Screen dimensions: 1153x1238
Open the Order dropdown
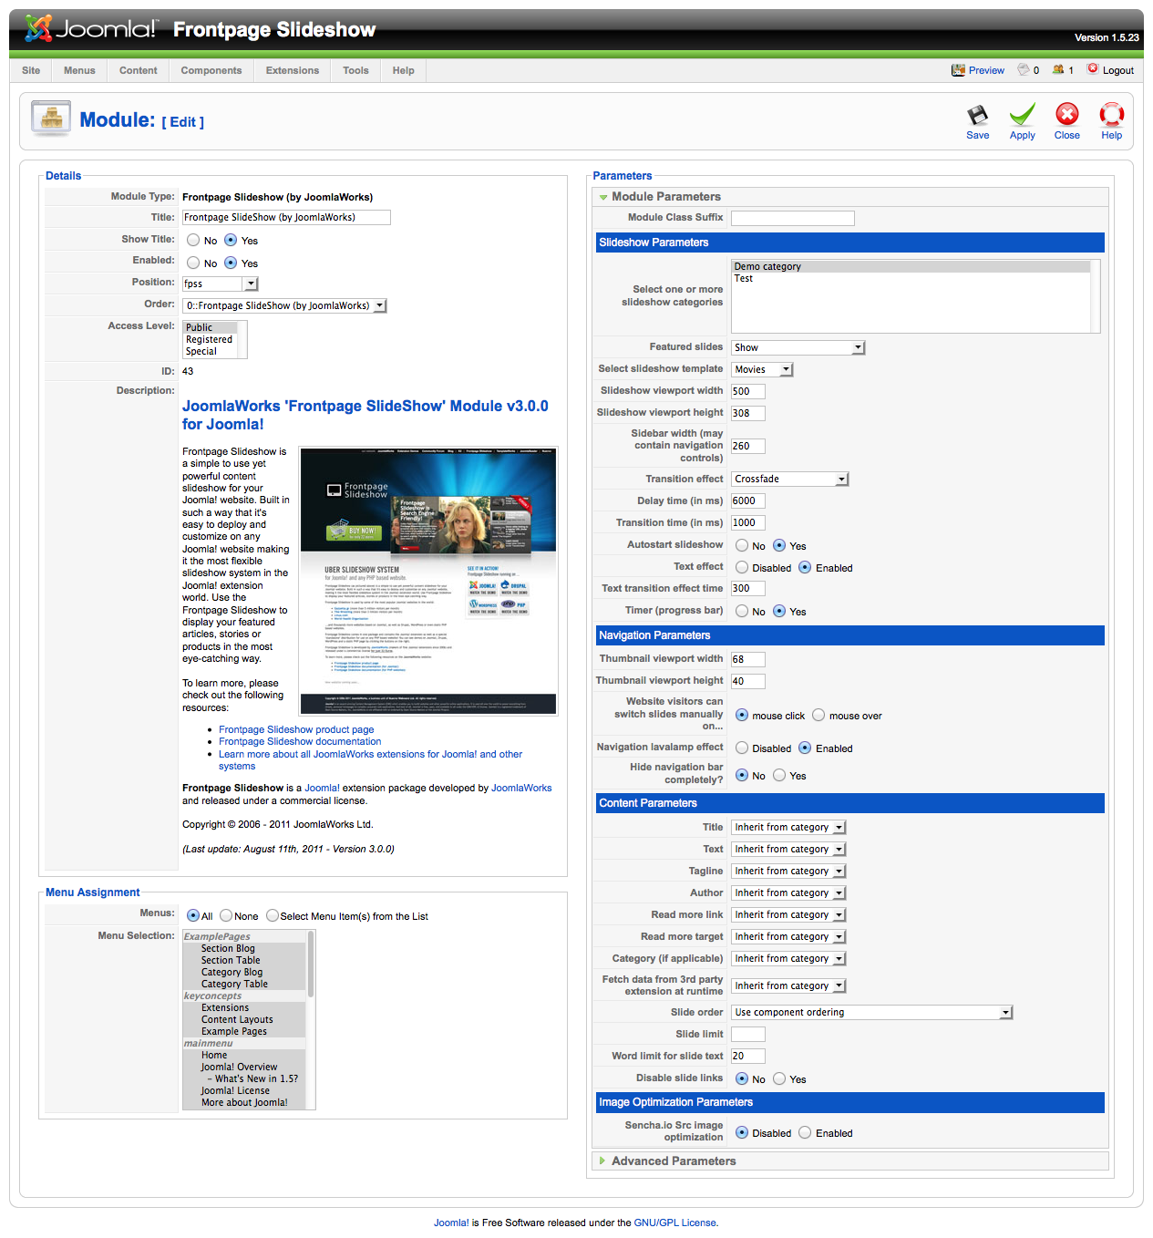[x=284, y=306]
